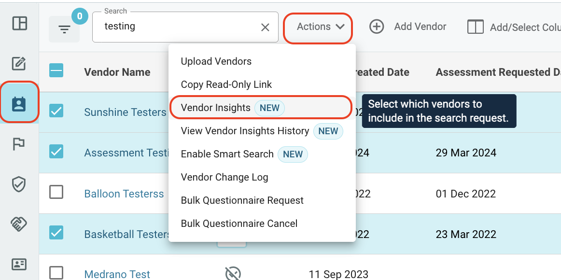This screenshot has width=561, height=280.
Task: Open the filter options button
Action: click(64, 29)
